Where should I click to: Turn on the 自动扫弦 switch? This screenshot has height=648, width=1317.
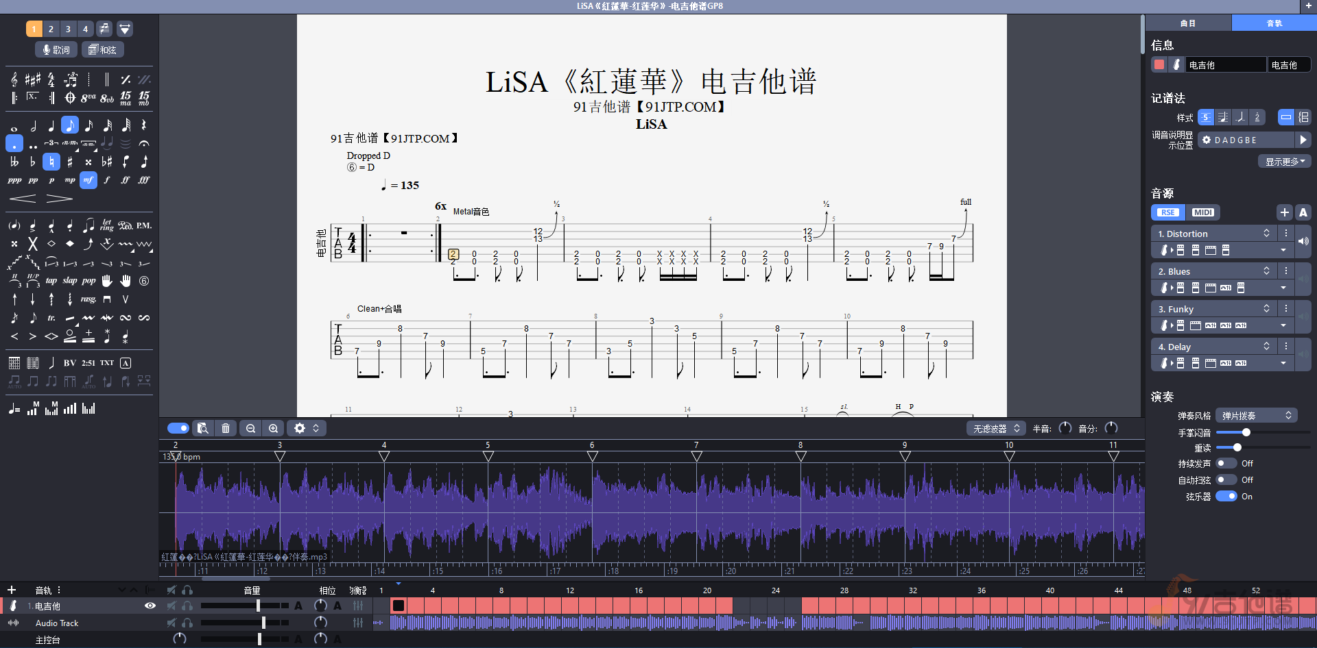1226,480
